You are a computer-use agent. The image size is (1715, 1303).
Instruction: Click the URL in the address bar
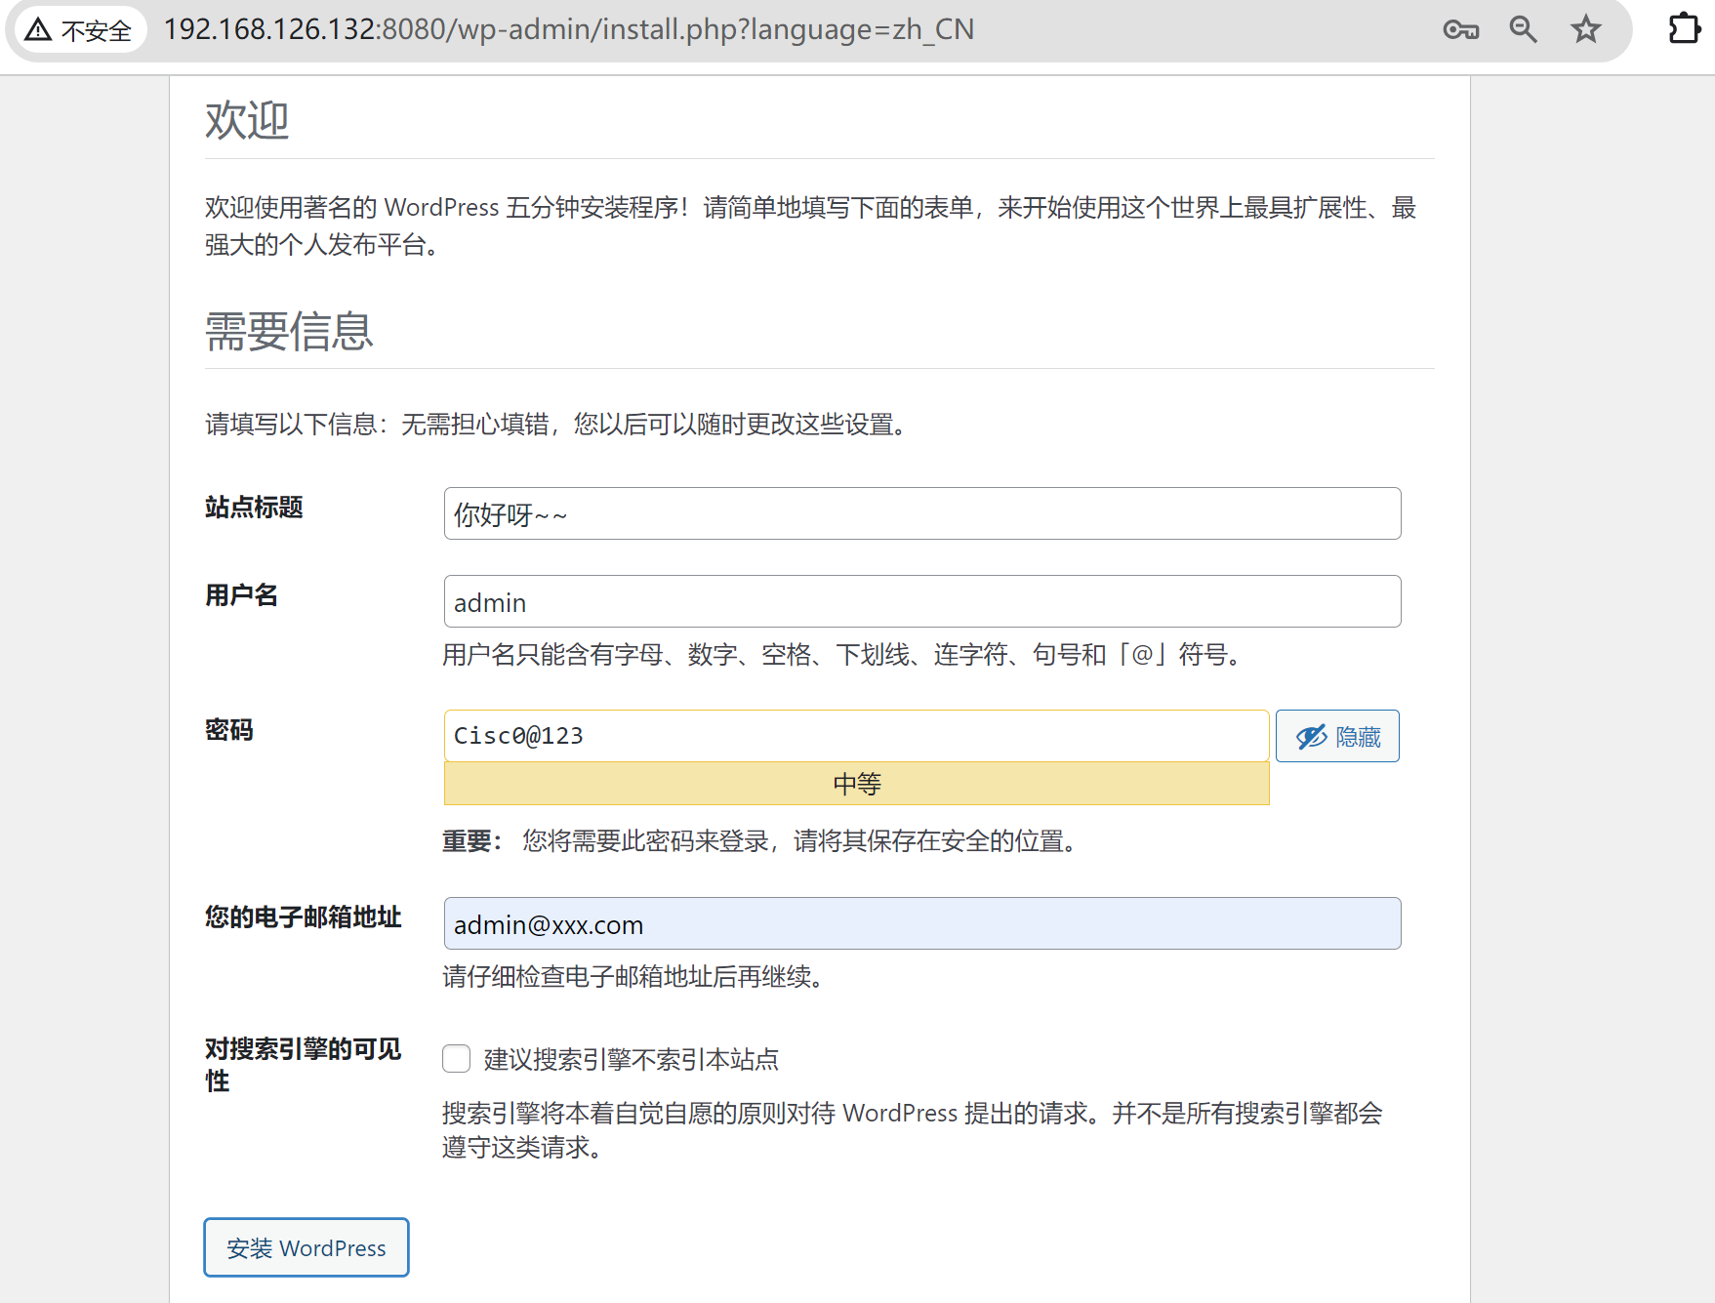pyautogui.click(x=568, y=30)
